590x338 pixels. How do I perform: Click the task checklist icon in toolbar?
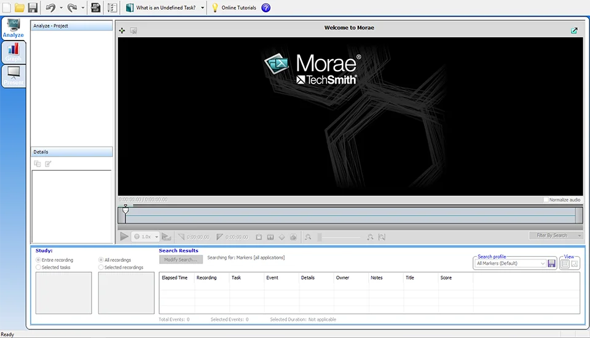tap(112, 8)
